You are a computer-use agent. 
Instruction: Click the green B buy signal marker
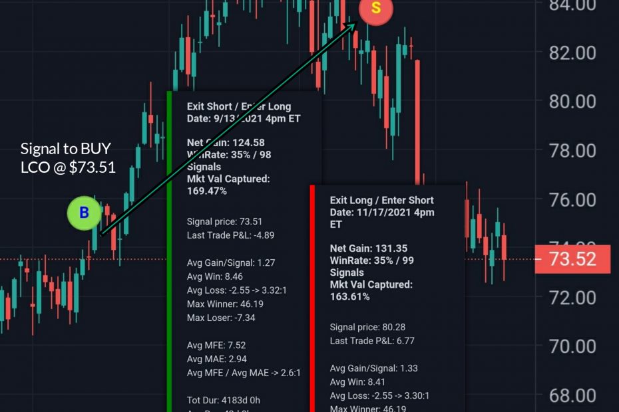(x=84, y=213)
